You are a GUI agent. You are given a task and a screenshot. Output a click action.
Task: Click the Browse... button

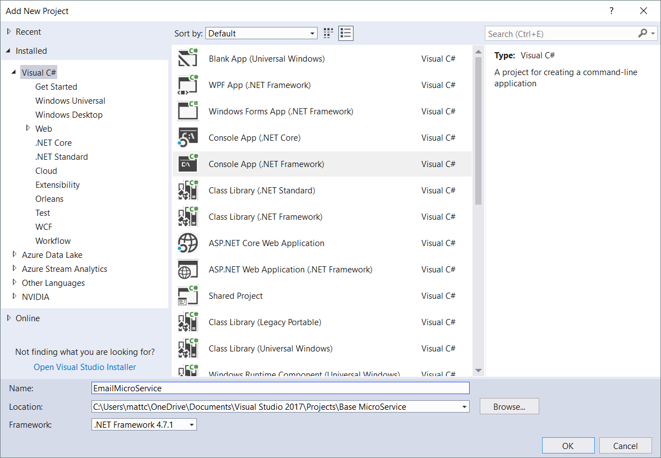click(509, 406)
